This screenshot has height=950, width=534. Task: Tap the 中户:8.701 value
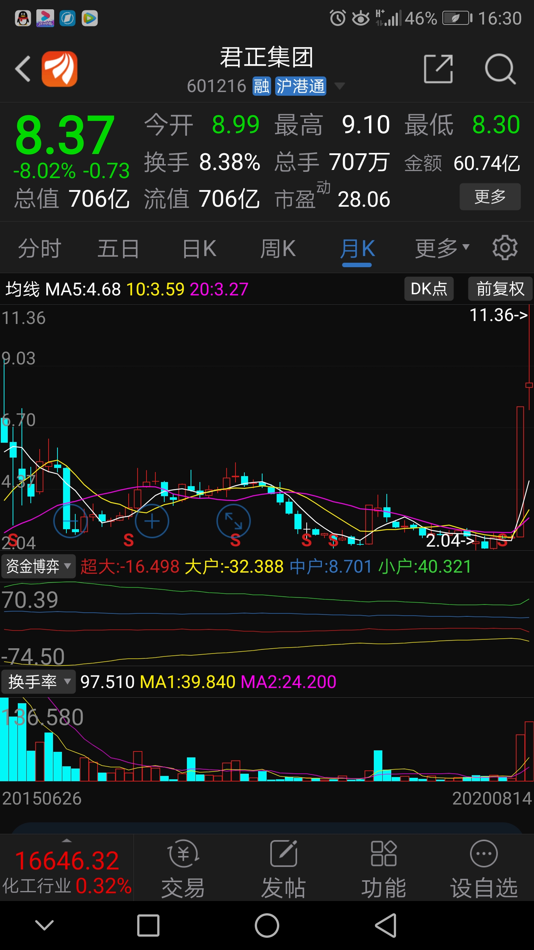[331, 567]
